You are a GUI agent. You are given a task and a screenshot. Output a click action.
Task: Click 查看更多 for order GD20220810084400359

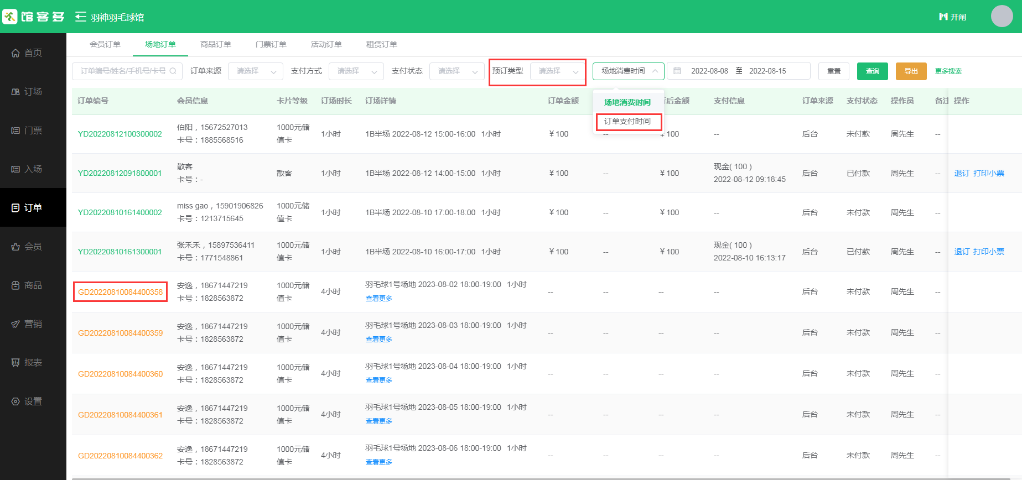click(379, 340)
